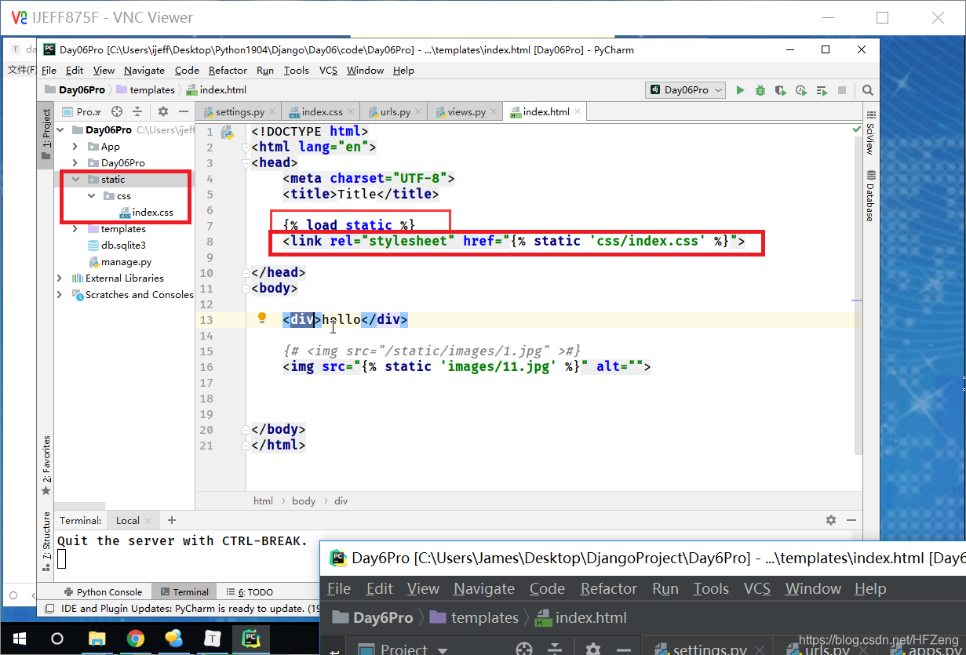Click the Collapse All icon in the Project panel
Image resolution: width=966 pixels, height=655 pixels.
click(137, 111)
